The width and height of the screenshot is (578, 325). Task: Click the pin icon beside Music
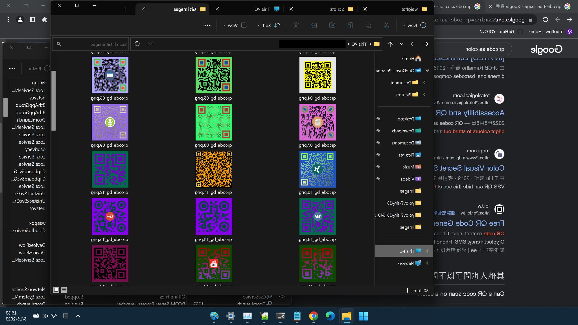point(378,167)
